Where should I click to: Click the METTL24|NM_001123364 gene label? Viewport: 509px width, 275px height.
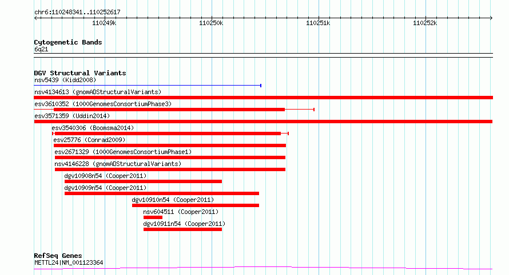click(69, 262)
